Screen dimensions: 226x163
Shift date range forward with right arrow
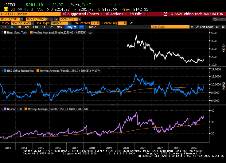pos(56,19)
